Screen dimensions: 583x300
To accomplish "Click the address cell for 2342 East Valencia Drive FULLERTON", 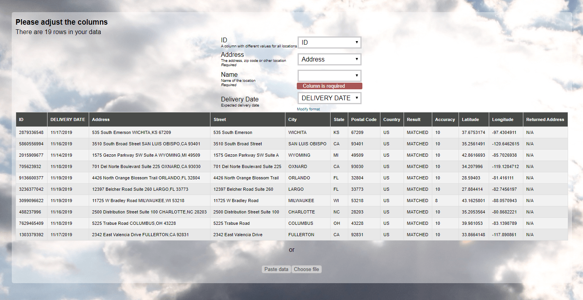I will pyautogui.click(x=140, y=235).
